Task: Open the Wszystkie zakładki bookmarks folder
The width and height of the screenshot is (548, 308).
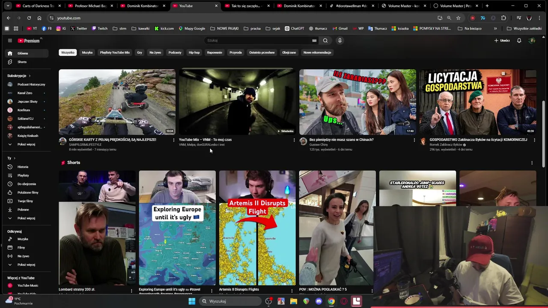Action: tap(524, 29)
